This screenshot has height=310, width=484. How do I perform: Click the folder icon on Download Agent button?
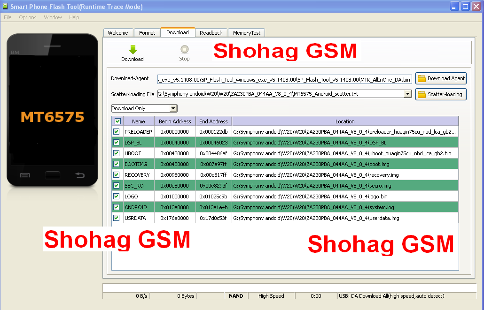point(422,78)
